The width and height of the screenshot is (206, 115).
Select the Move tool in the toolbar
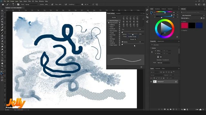click(x=2, y=11)
